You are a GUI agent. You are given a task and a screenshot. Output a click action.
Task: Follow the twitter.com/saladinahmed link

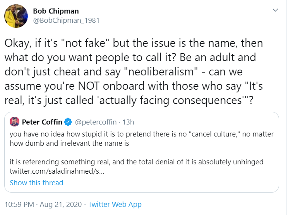[x=57, y=171]
